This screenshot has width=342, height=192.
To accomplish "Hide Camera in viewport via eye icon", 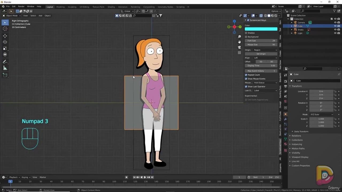I will (335, 22).
